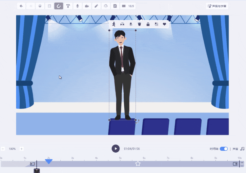Click the 8s mark on time ruler
The width and height of the screenshot is (246, 173).
[x=192, y=158]
